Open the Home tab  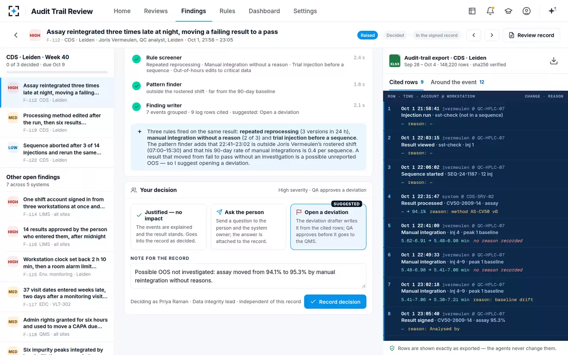pos(122,11)
